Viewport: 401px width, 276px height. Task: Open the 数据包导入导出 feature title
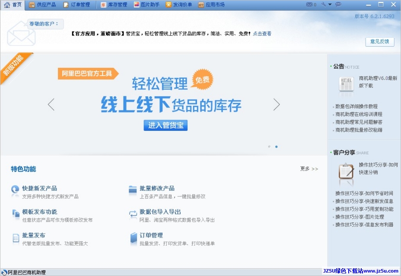160,212
